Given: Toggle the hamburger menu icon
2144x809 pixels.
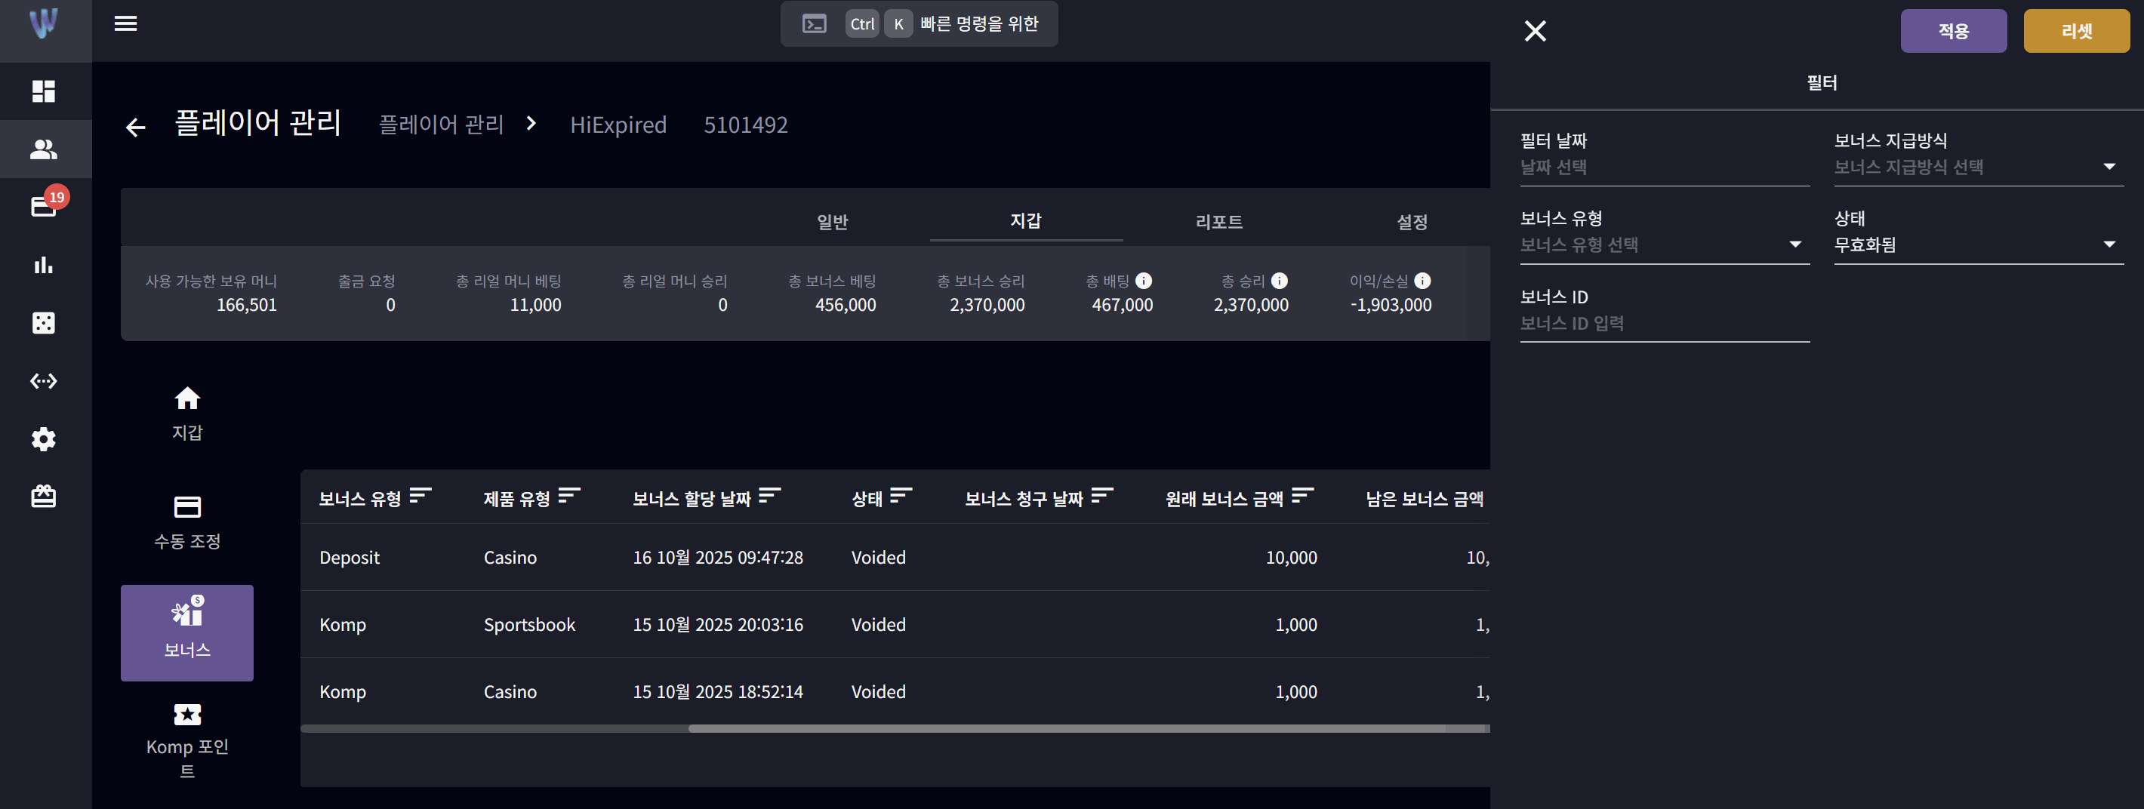Looking at the screenshot, I should pyautogui.click(x=125, y=23).
